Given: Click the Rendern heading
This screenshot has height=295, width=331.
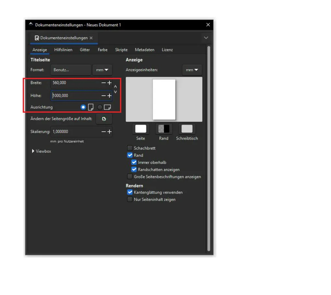Looking at the screenshot, I should [x=134, y=186].
